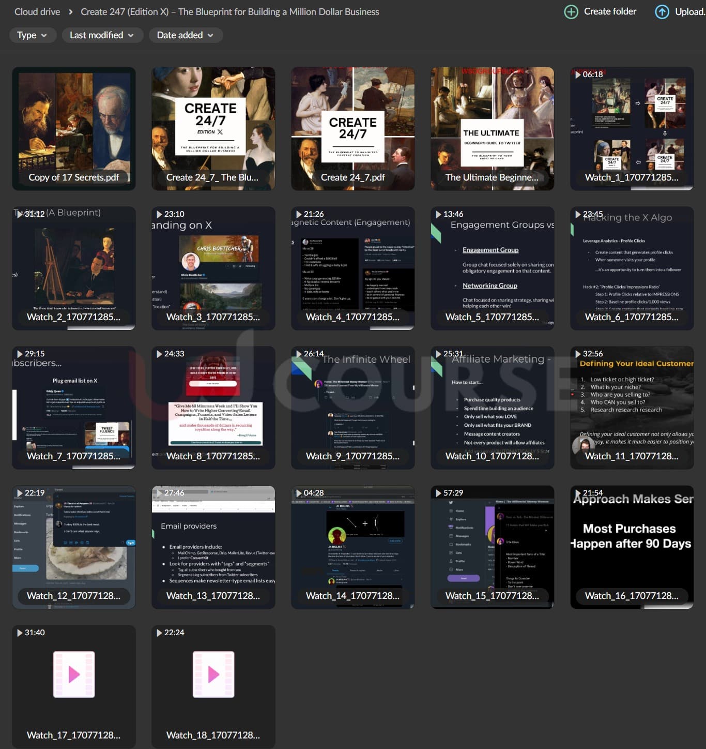Image resolution: width=706 pixels, height=749 pixels.
Task: Click the breadcrumb chevron after Cloud drive
Action: point(70,12)
